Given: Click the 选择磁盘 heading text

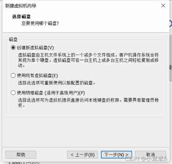Looking at the screenshot, I should click(21, 17).
